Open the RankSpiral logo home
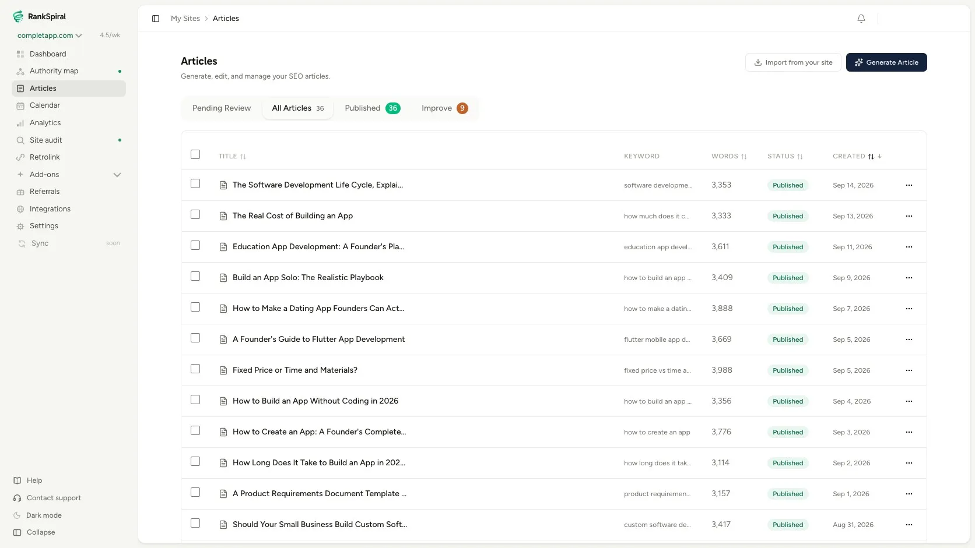975x548 pixels. [39, 16]
